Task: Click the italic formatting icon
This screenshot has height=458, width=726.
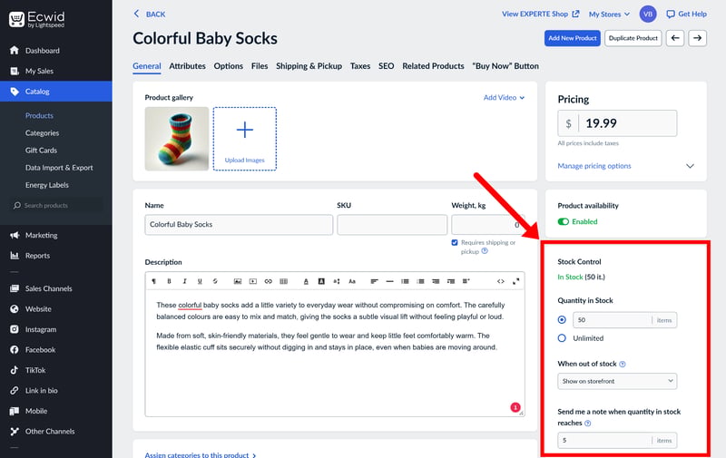Action: [184, 281]
